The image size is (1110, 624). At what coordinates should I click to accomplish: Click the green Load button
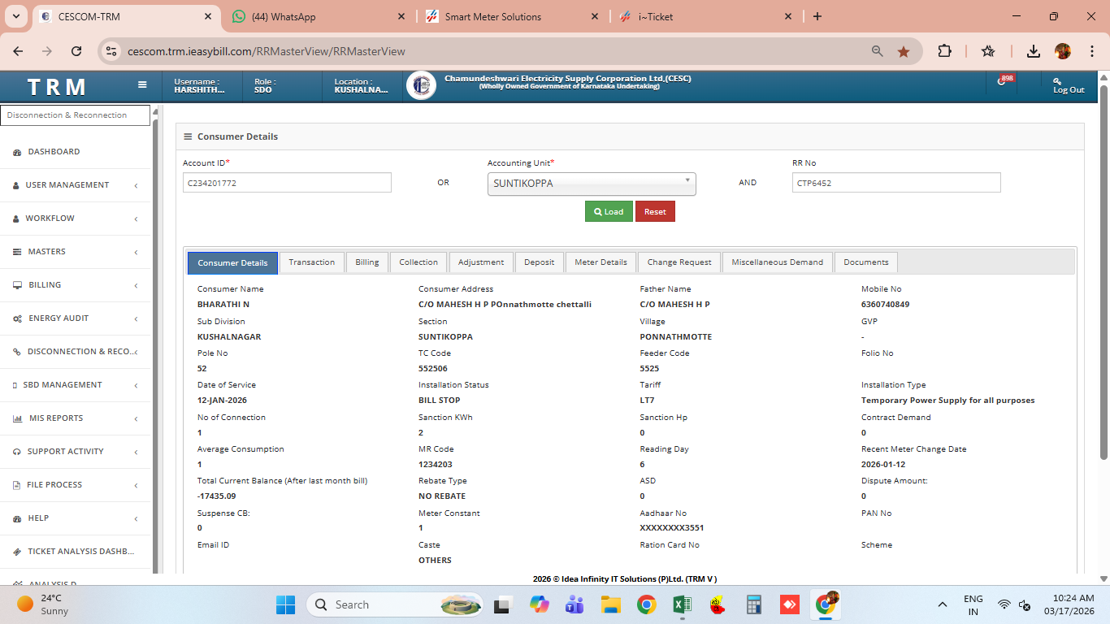(x=609, y=211)
